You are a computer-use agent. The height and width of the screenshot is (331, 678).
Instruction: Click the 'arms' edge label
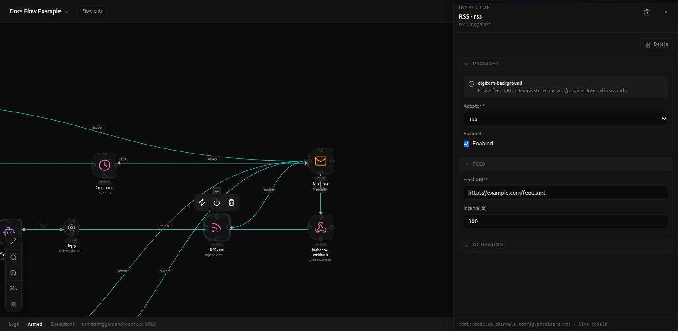(x=123, y=158)
